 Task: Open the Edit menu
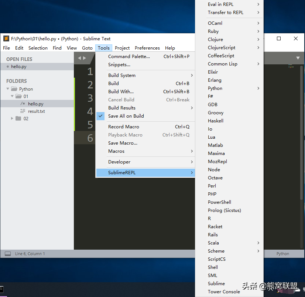19,48
